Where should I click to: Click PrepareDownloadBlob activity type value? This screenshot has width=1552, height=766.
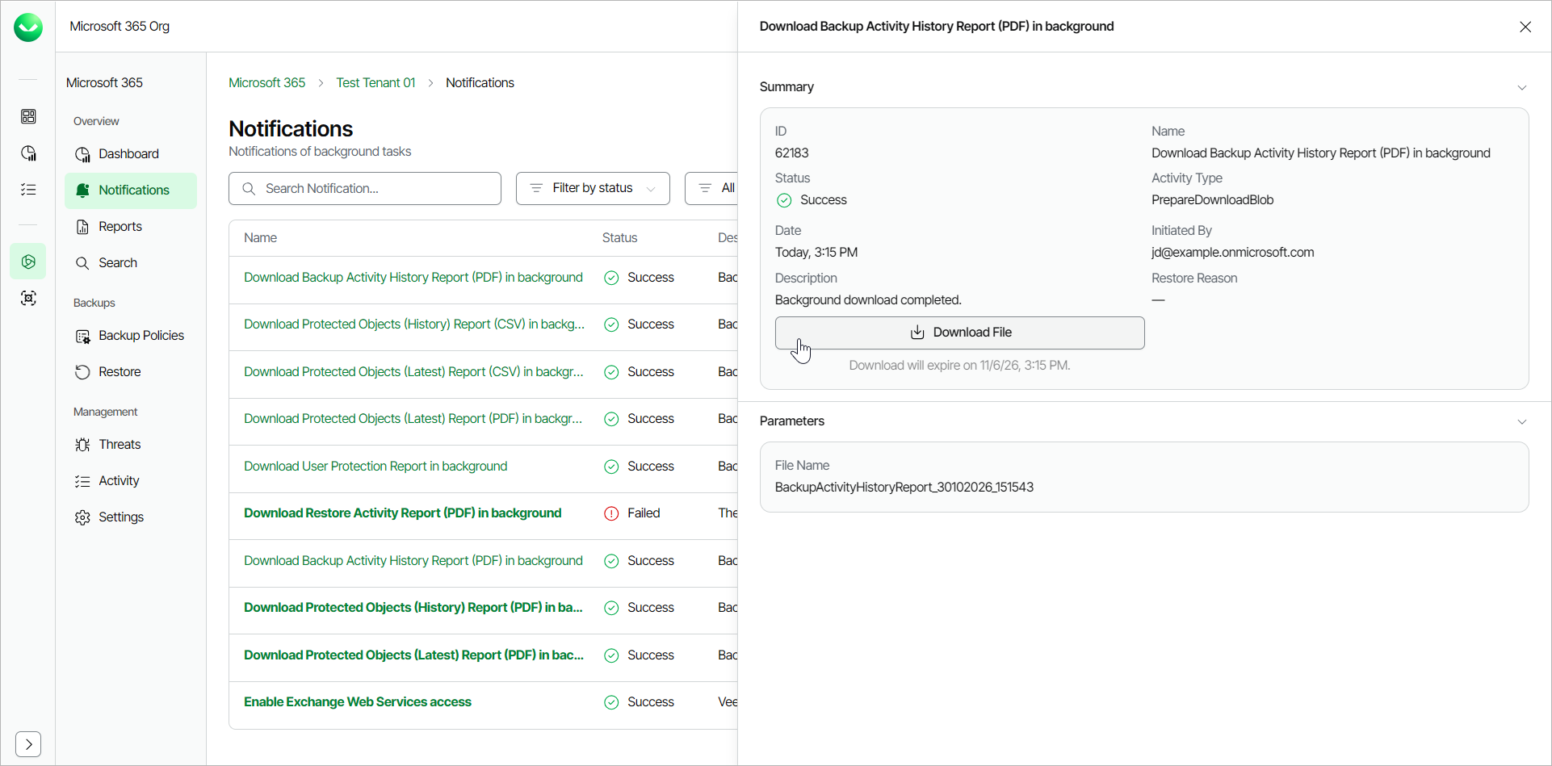1212,199
